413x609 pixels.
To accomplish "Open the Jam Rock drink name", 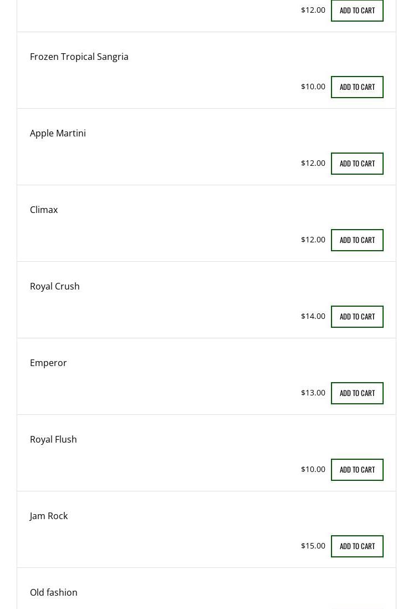I will [x=49, y=516].
